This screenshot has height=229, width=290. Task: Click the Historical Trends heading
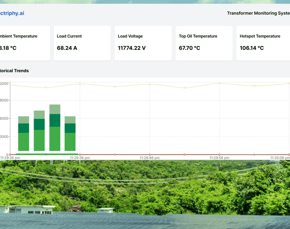coord(14,71)
